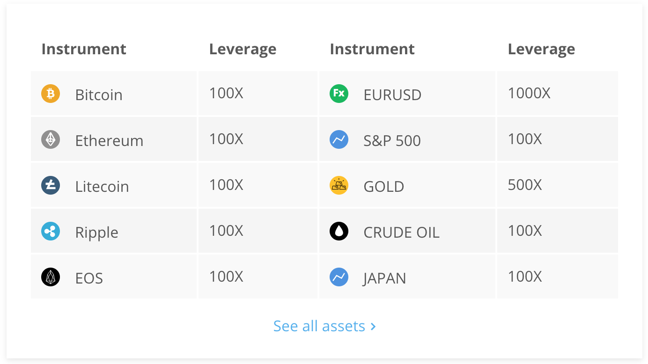Click the blue Ripple icon
648x364 pixels.
coord(51,231)
